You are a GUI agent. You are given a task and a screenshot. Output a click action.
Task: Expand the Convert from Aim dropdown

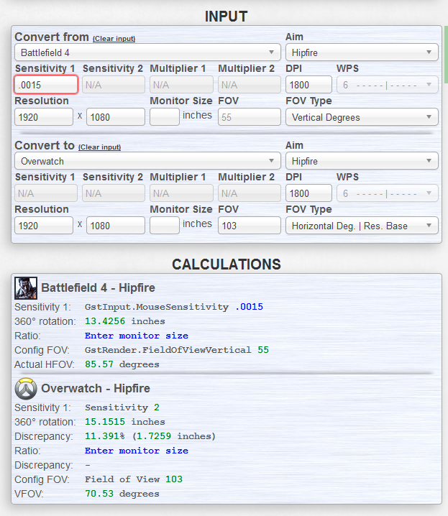[362, 52]
